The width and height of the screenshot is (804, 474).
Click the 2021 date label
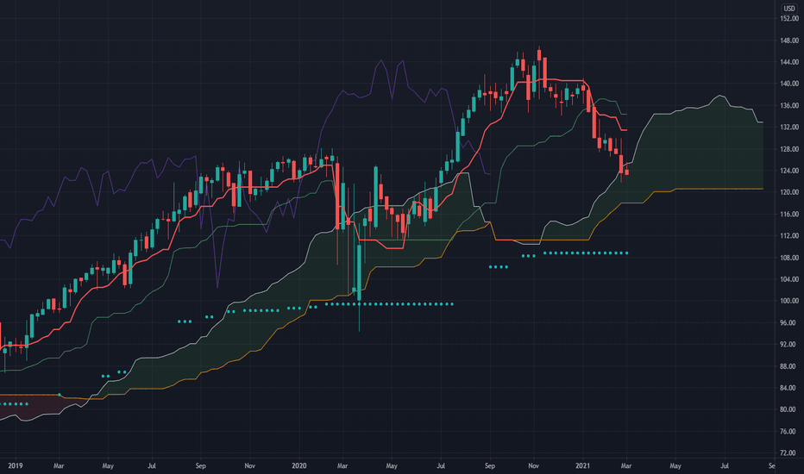(x=582, y=465)
